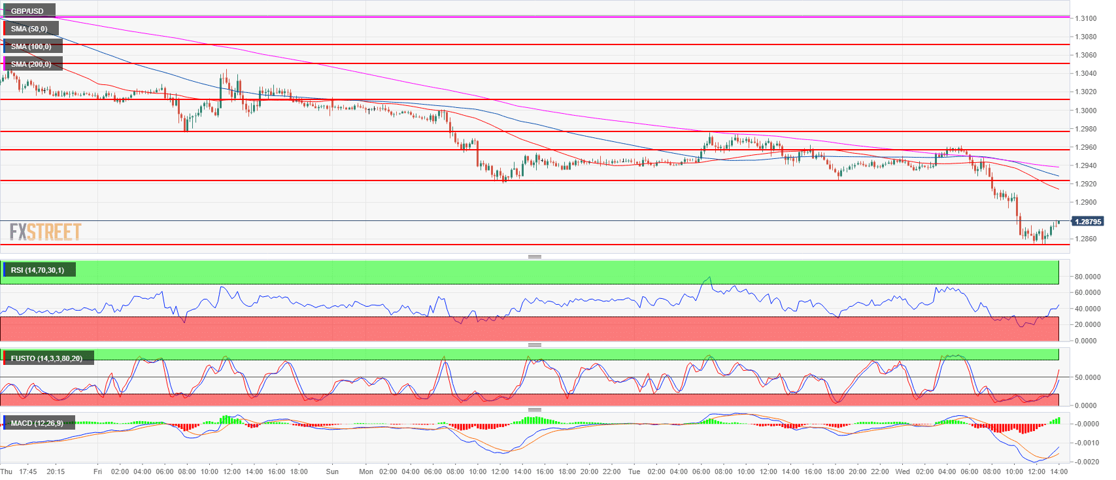
Task: Click the -0.0020 MACD scale value
Action: [x=1087, y=462]
